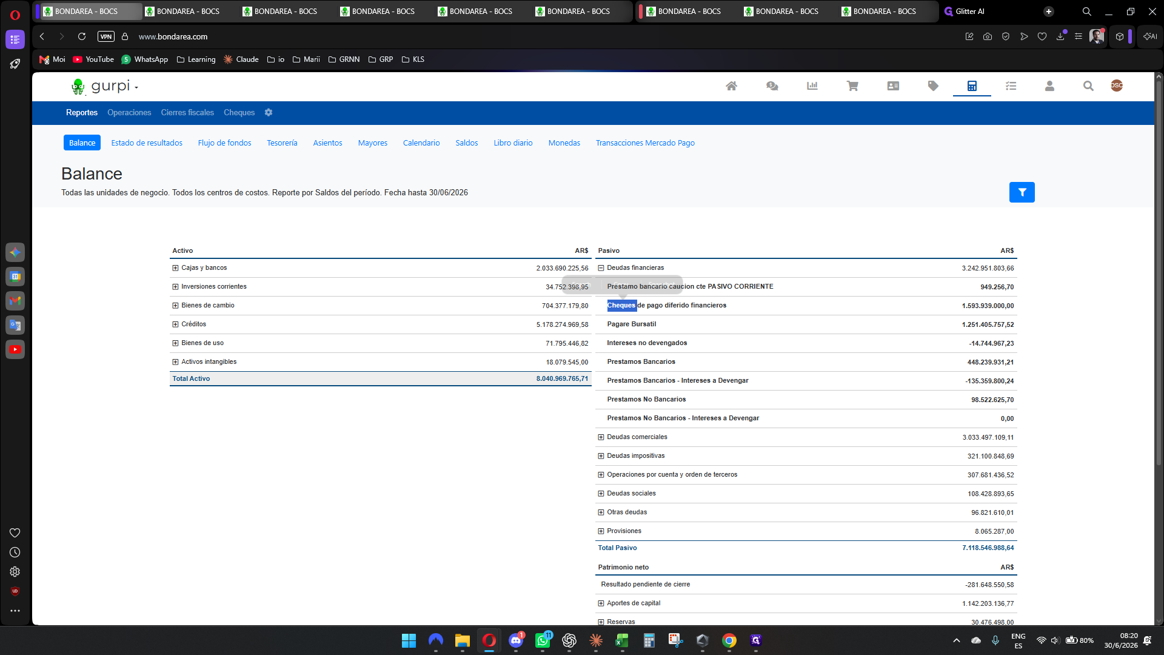Open the chat messages icon

772,86
